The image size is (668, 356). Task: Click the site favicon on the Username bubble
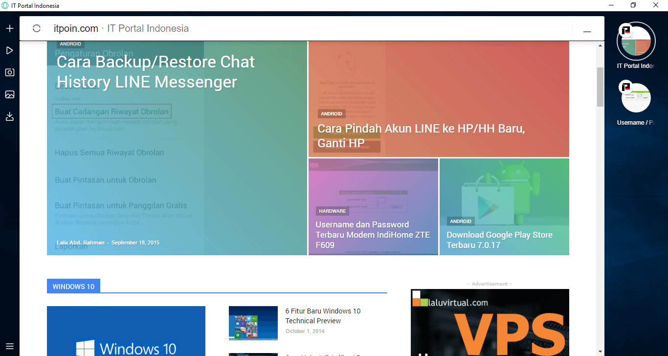click(x=625, y=87)
